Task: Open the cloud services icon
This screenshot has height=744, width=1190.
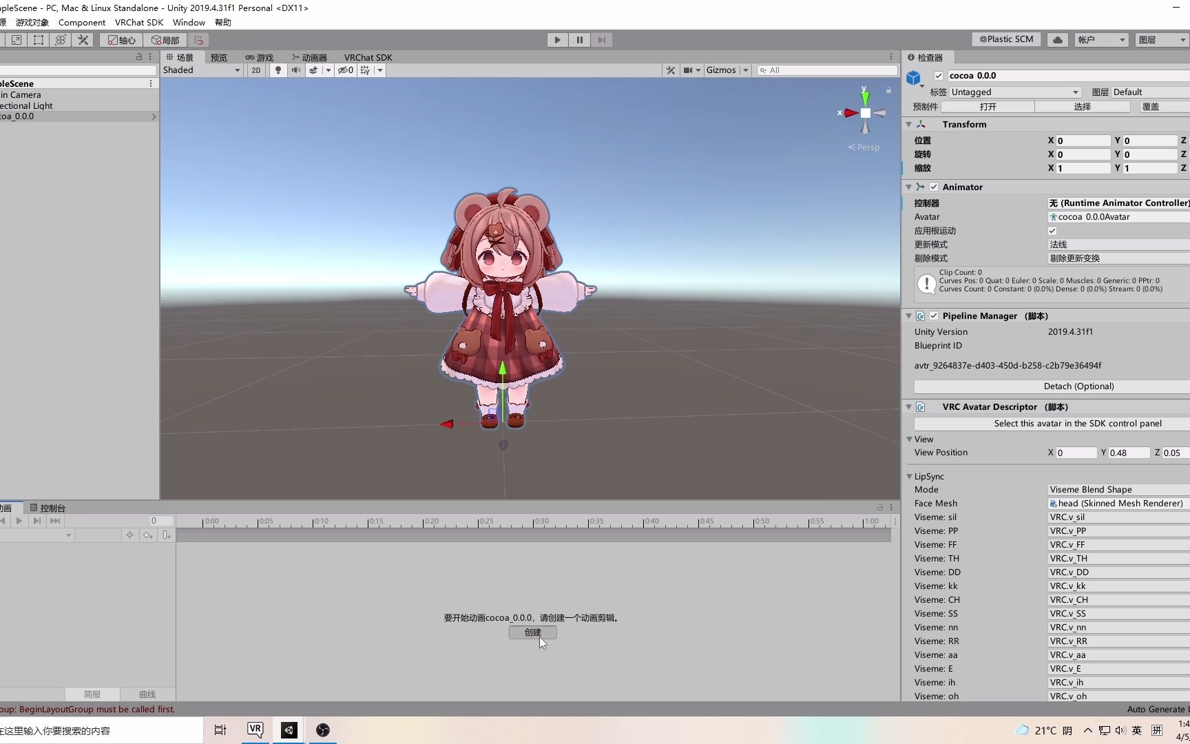Action: pos(1058,40)
